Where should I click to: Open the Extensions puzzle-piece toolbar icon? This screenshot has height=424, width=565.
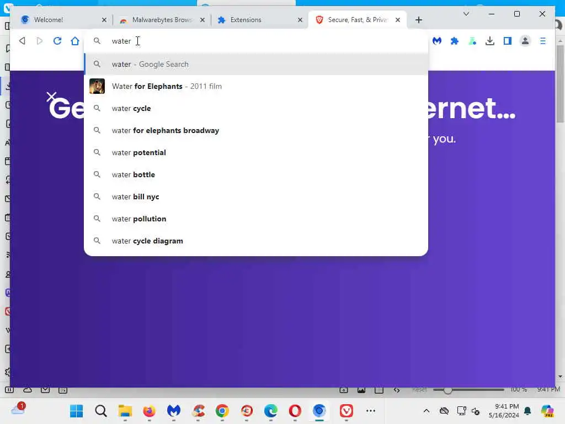click(x=455, y=41)
